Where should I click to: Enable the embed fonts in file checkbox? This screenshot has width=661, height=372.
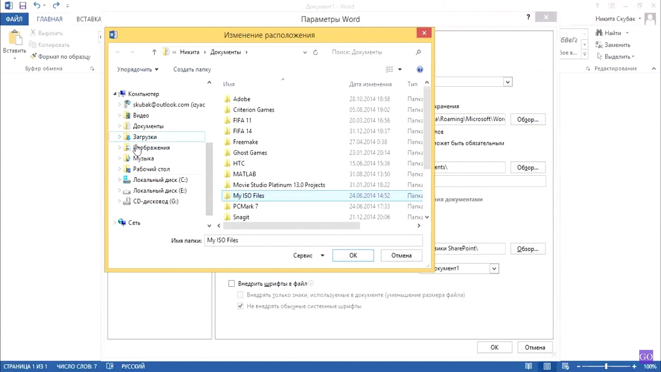coord(231,284)
